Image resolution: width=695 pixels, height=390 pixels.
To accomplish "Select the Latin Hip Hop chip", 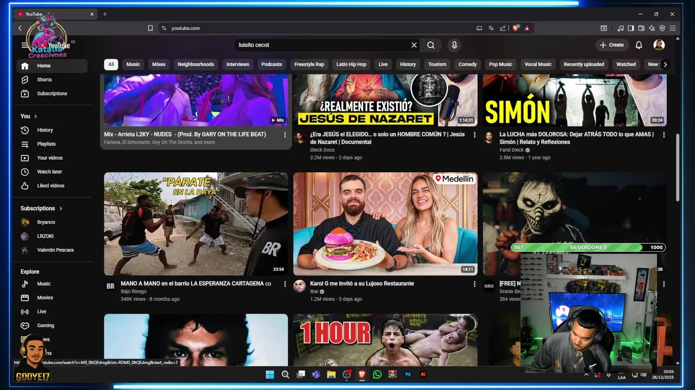I will 351,64.
